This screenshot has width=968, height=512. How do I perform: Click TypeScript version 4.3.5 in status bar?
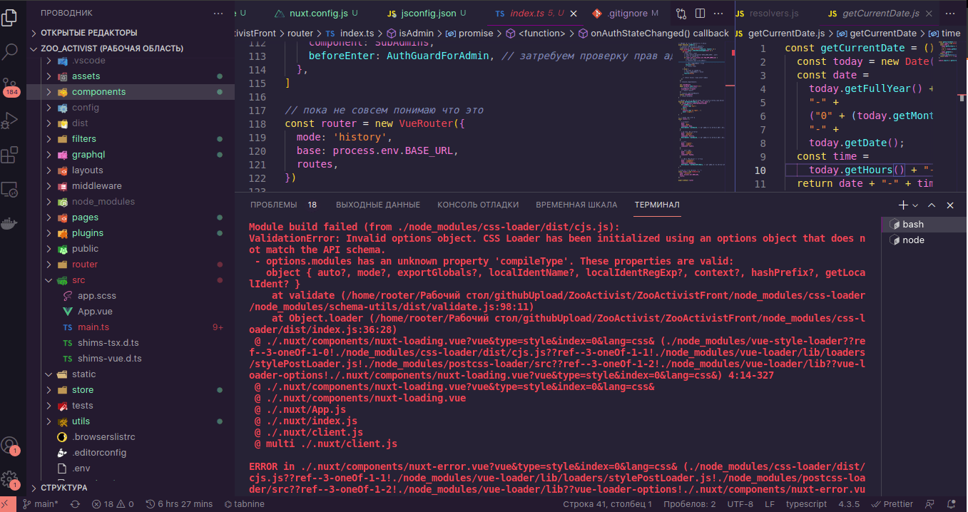[x=849, y=504]
